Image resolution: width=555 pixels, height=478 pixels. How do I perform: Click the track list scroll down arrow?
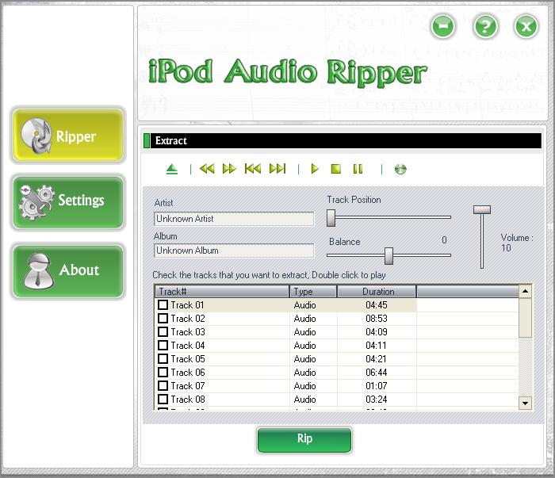525,403
